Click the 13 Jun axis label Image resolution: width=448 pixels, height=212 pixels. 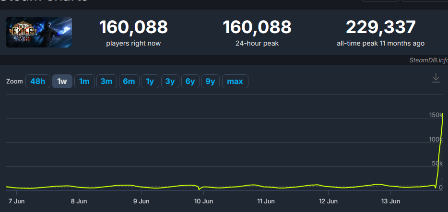pyautogui.click(x=390, y=201)
